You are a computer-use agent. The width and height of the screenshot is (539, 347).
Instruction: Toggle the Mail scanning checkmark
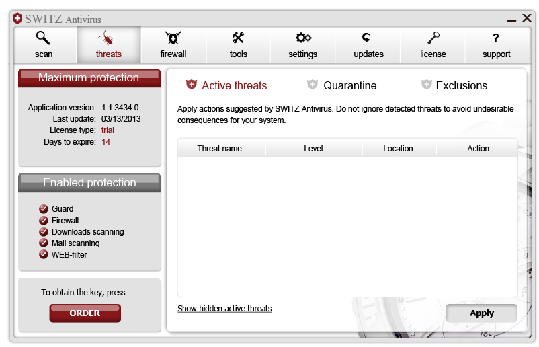[44, 243]
